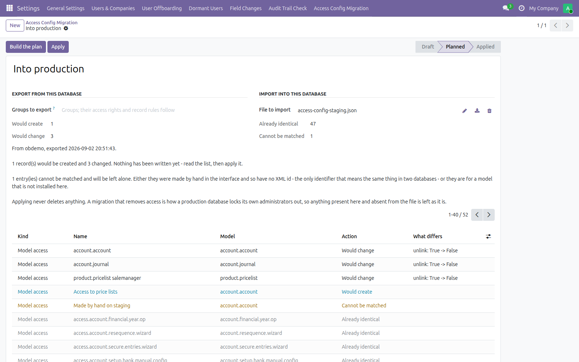Screen dimensions: 579x362
Task: Open the User Offboarding menu
Action: click(x=162, y=8)
